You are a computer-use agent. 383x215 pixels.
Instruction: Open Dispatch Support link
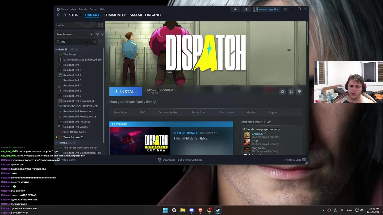274,112
